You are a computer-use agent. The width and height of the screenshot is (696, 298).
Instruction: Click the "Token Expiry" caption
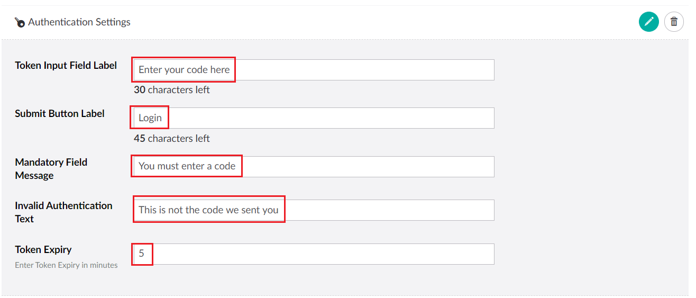tap(43, 249)
